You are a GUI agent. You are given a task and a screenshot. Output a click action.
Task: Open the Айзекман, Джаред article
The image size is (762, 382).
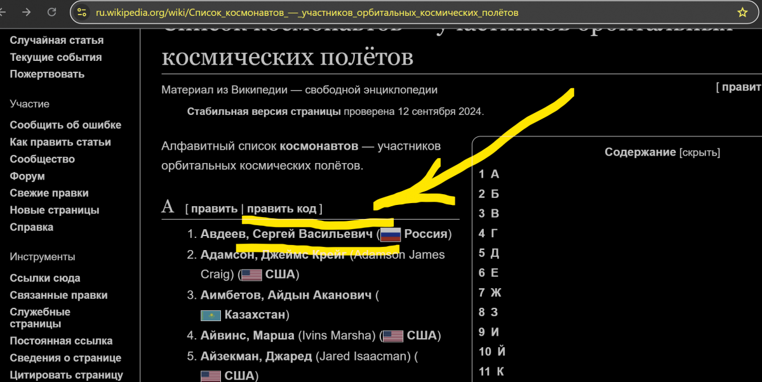click(x=257, y=356)
